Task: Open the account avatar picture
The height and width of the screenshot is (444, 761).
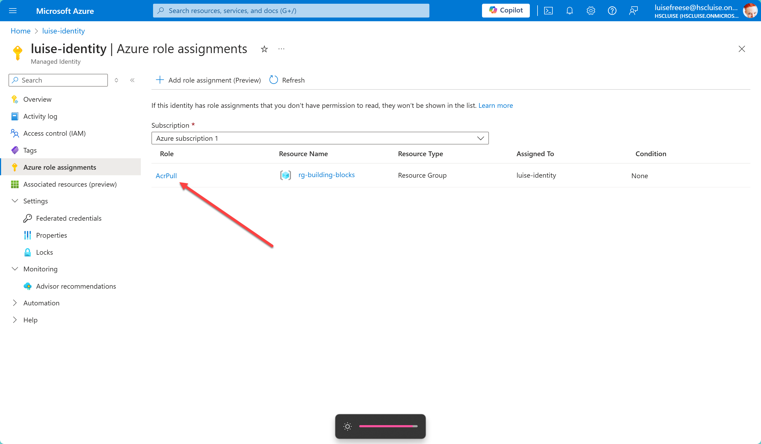Action: (x=750, y=11)
